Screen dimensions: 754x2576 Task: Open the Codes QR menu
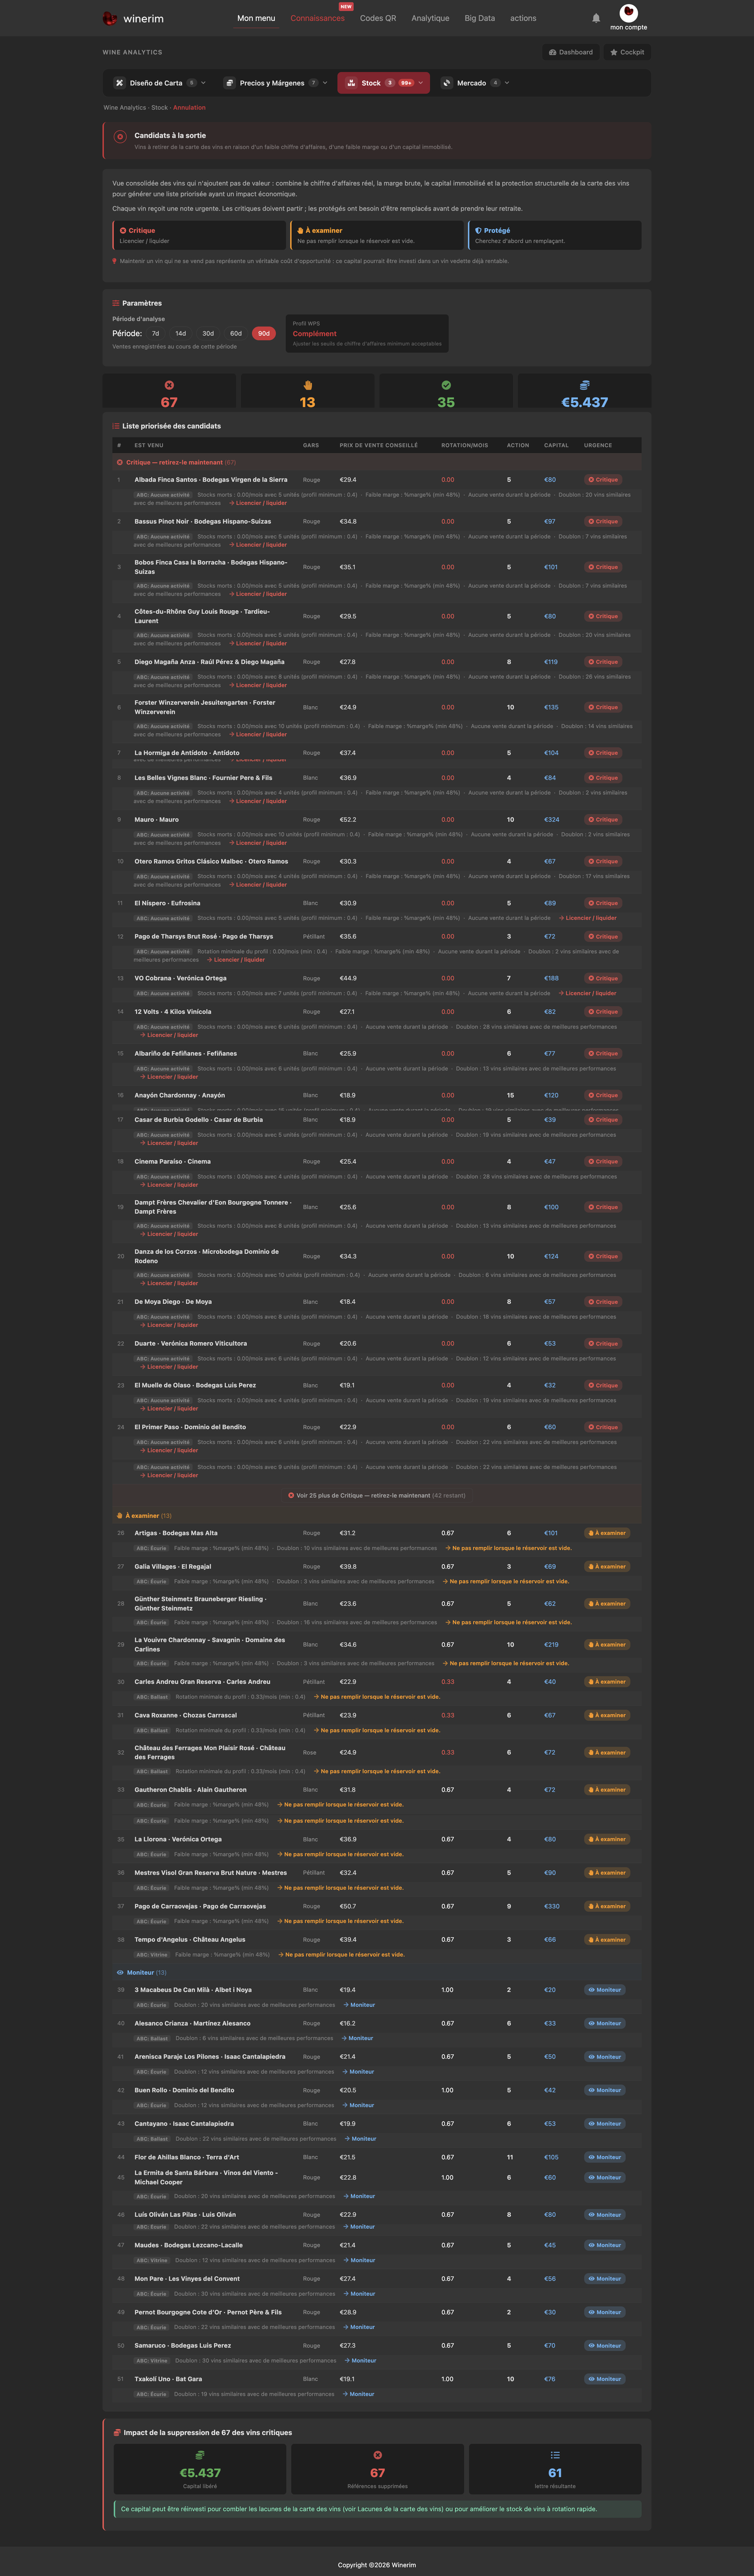tap(378, 18)
